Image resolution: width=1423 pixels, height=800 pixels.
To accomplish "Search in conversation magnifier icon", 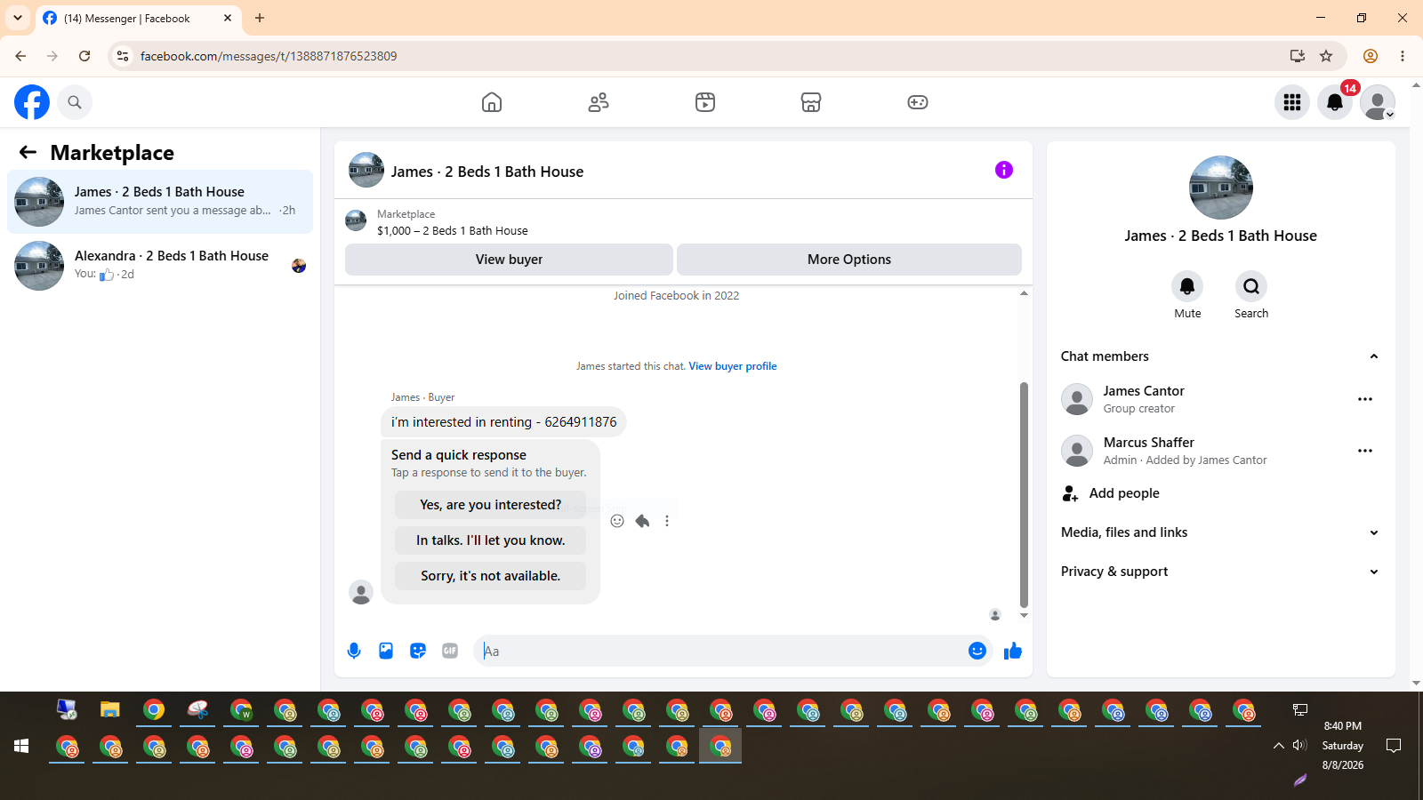I will pos(1251,286).
